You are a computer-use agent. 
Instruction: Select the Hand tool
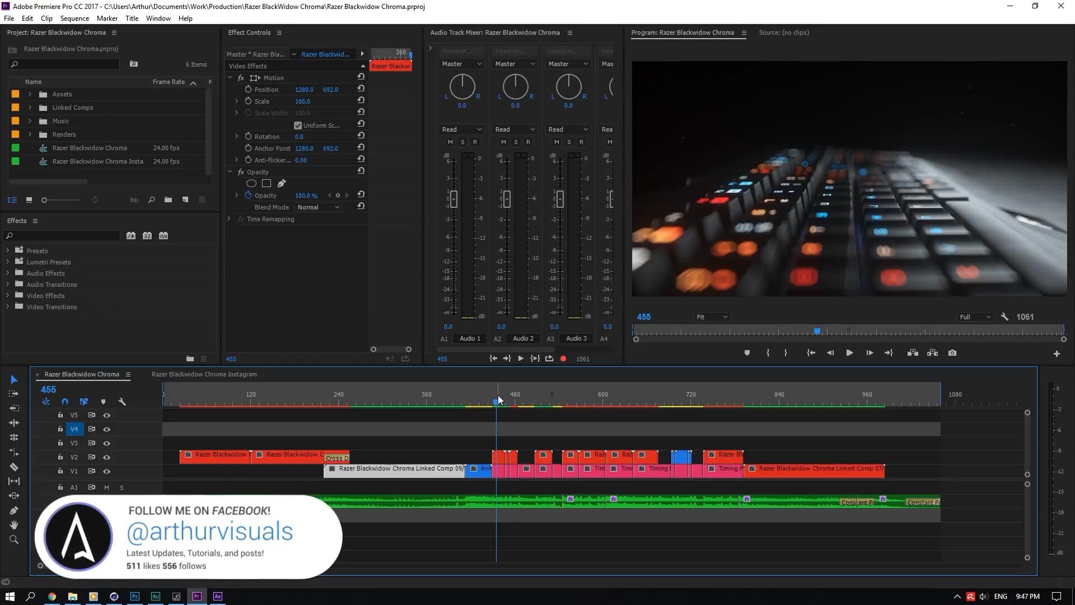(x=14, y=525)
